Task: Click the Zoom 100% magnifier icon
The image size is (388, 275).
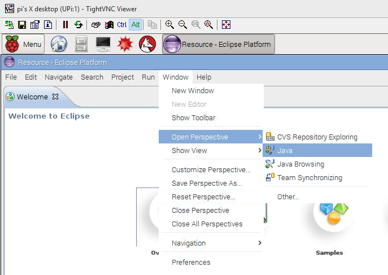Action: (x=196, y=25)
